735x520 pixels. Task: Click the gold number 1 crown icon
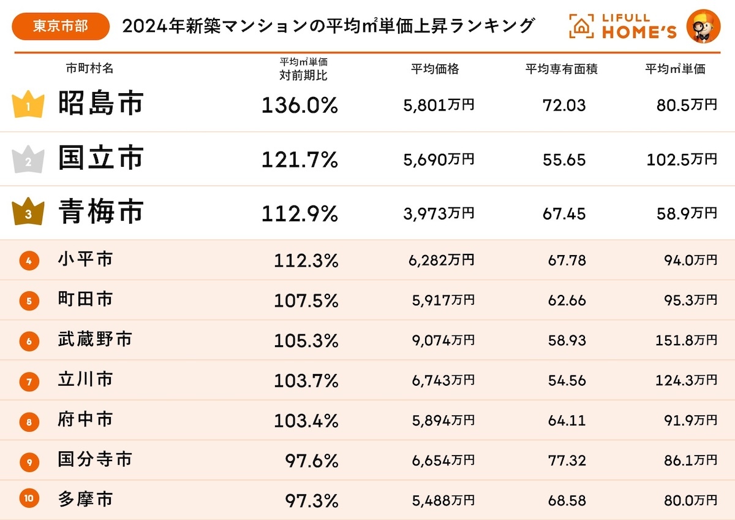point(28,105)
